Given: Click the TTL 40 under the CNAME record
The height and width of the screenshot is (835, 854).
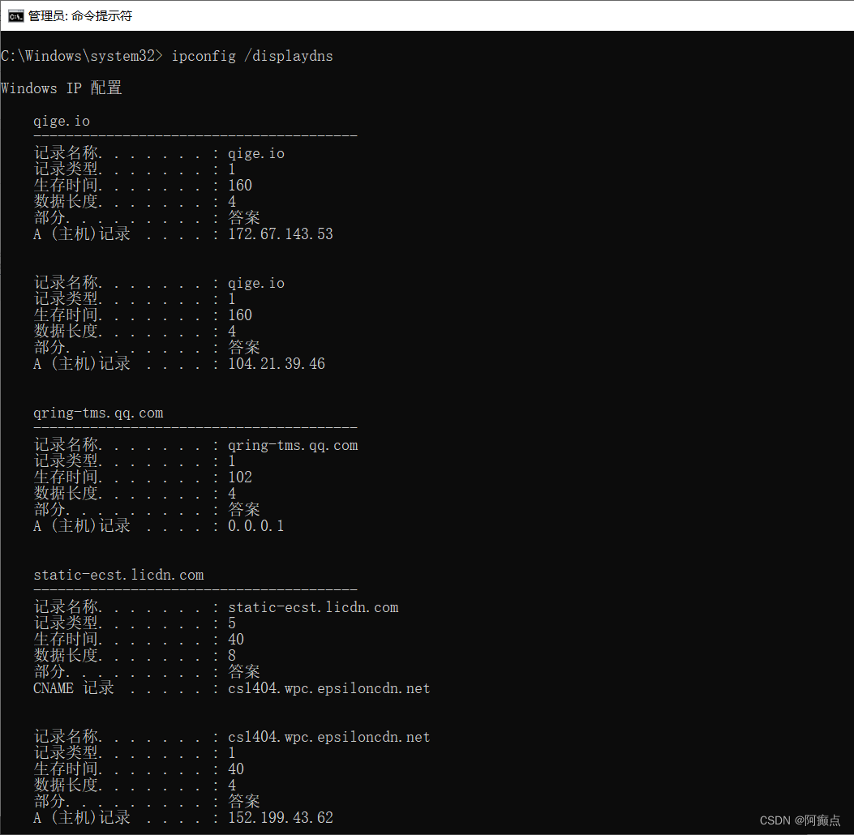Looking at the screenshot, I should pyautogui.click(x=236, y=640).
